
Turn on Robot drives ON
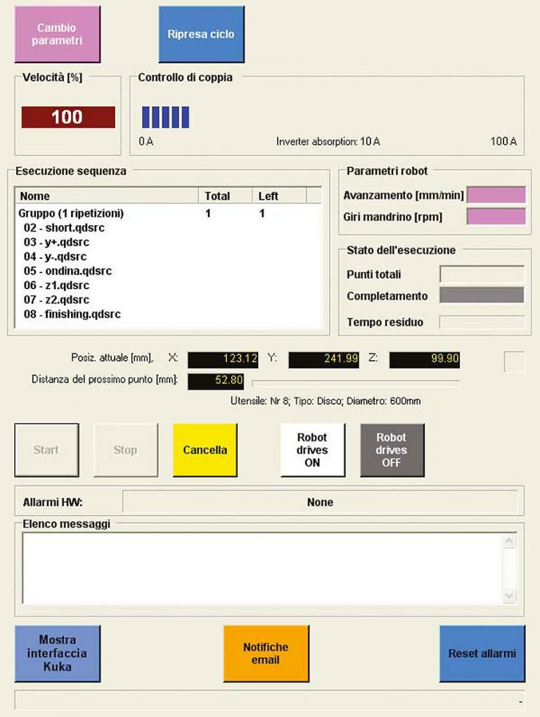pyautogui.click(x=312, y=450)
